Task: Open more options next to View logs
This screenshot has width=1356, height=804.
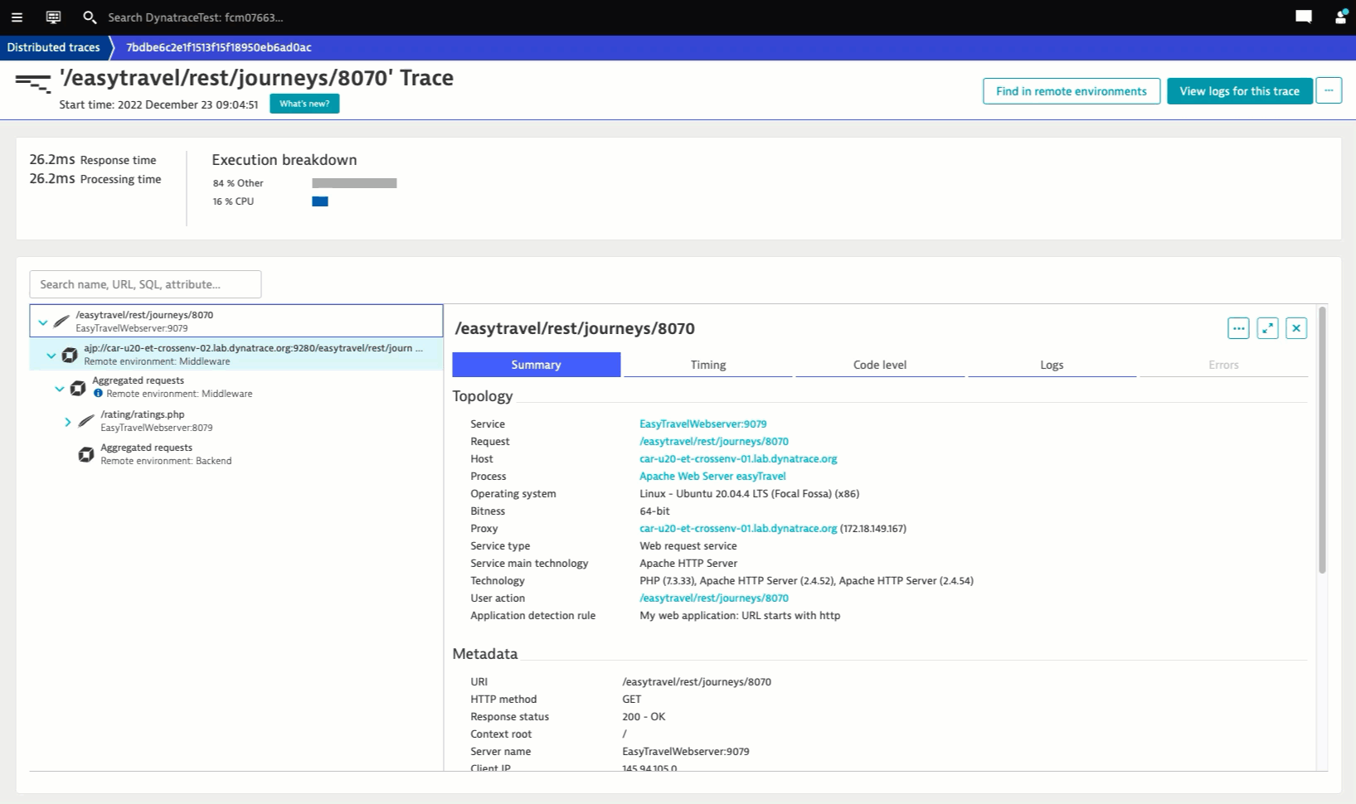Action: [x=1329, y=90]
